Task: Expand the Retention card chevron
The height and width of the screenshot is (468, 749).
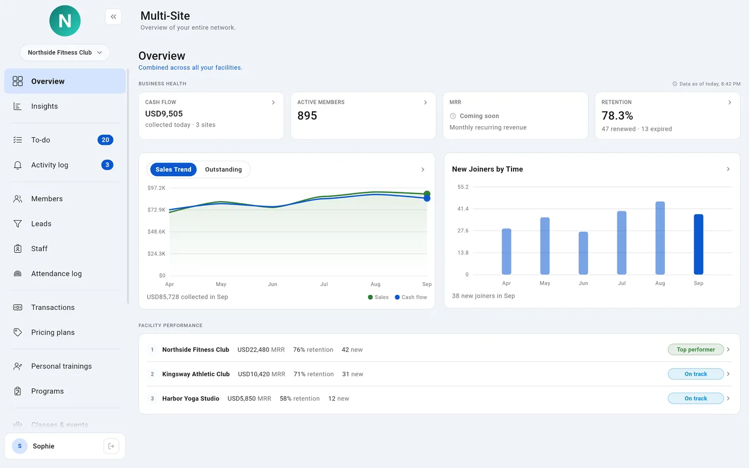Action: pyautogui.click(x=730, y=103)
